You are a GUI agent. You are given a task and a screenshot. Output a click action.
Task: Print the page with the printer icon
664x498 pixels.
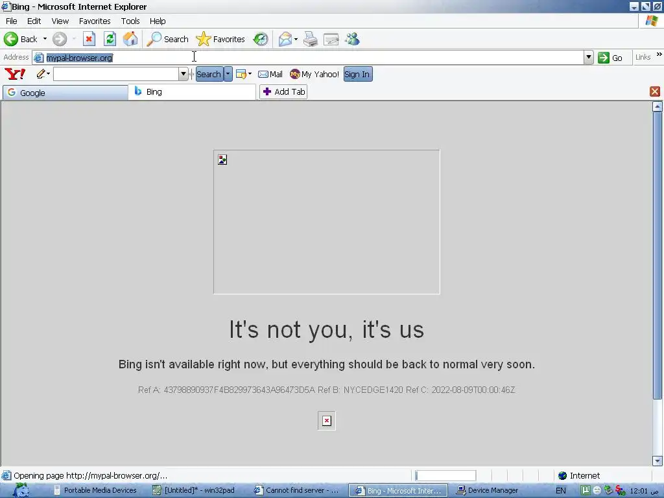311,39
